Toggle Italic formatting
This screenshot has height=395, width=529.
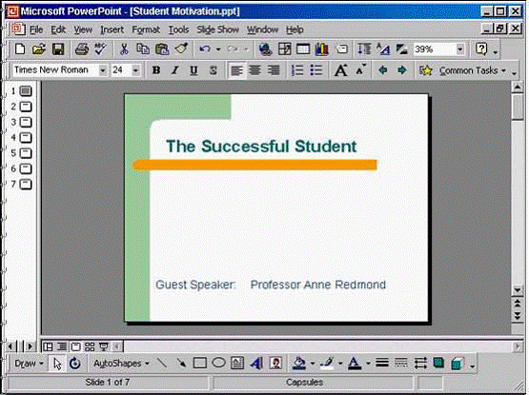(174, 70)
